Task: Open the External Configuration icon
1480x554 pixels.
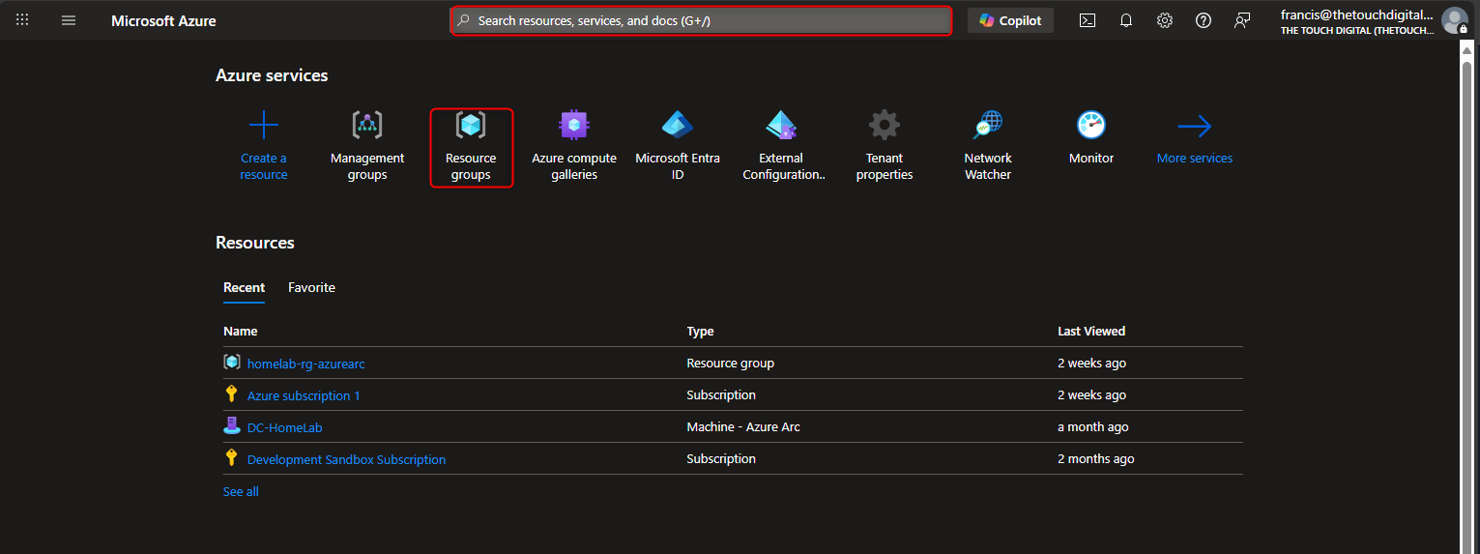Action: click(x=781, y=125)
